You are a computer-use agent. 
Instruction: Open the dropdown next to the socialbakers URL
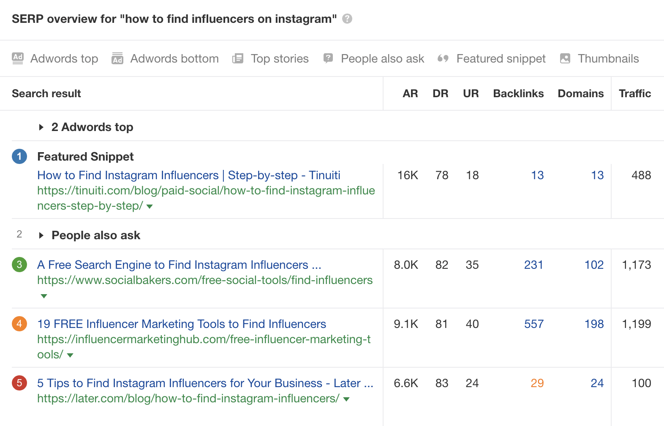pos(44,296)
